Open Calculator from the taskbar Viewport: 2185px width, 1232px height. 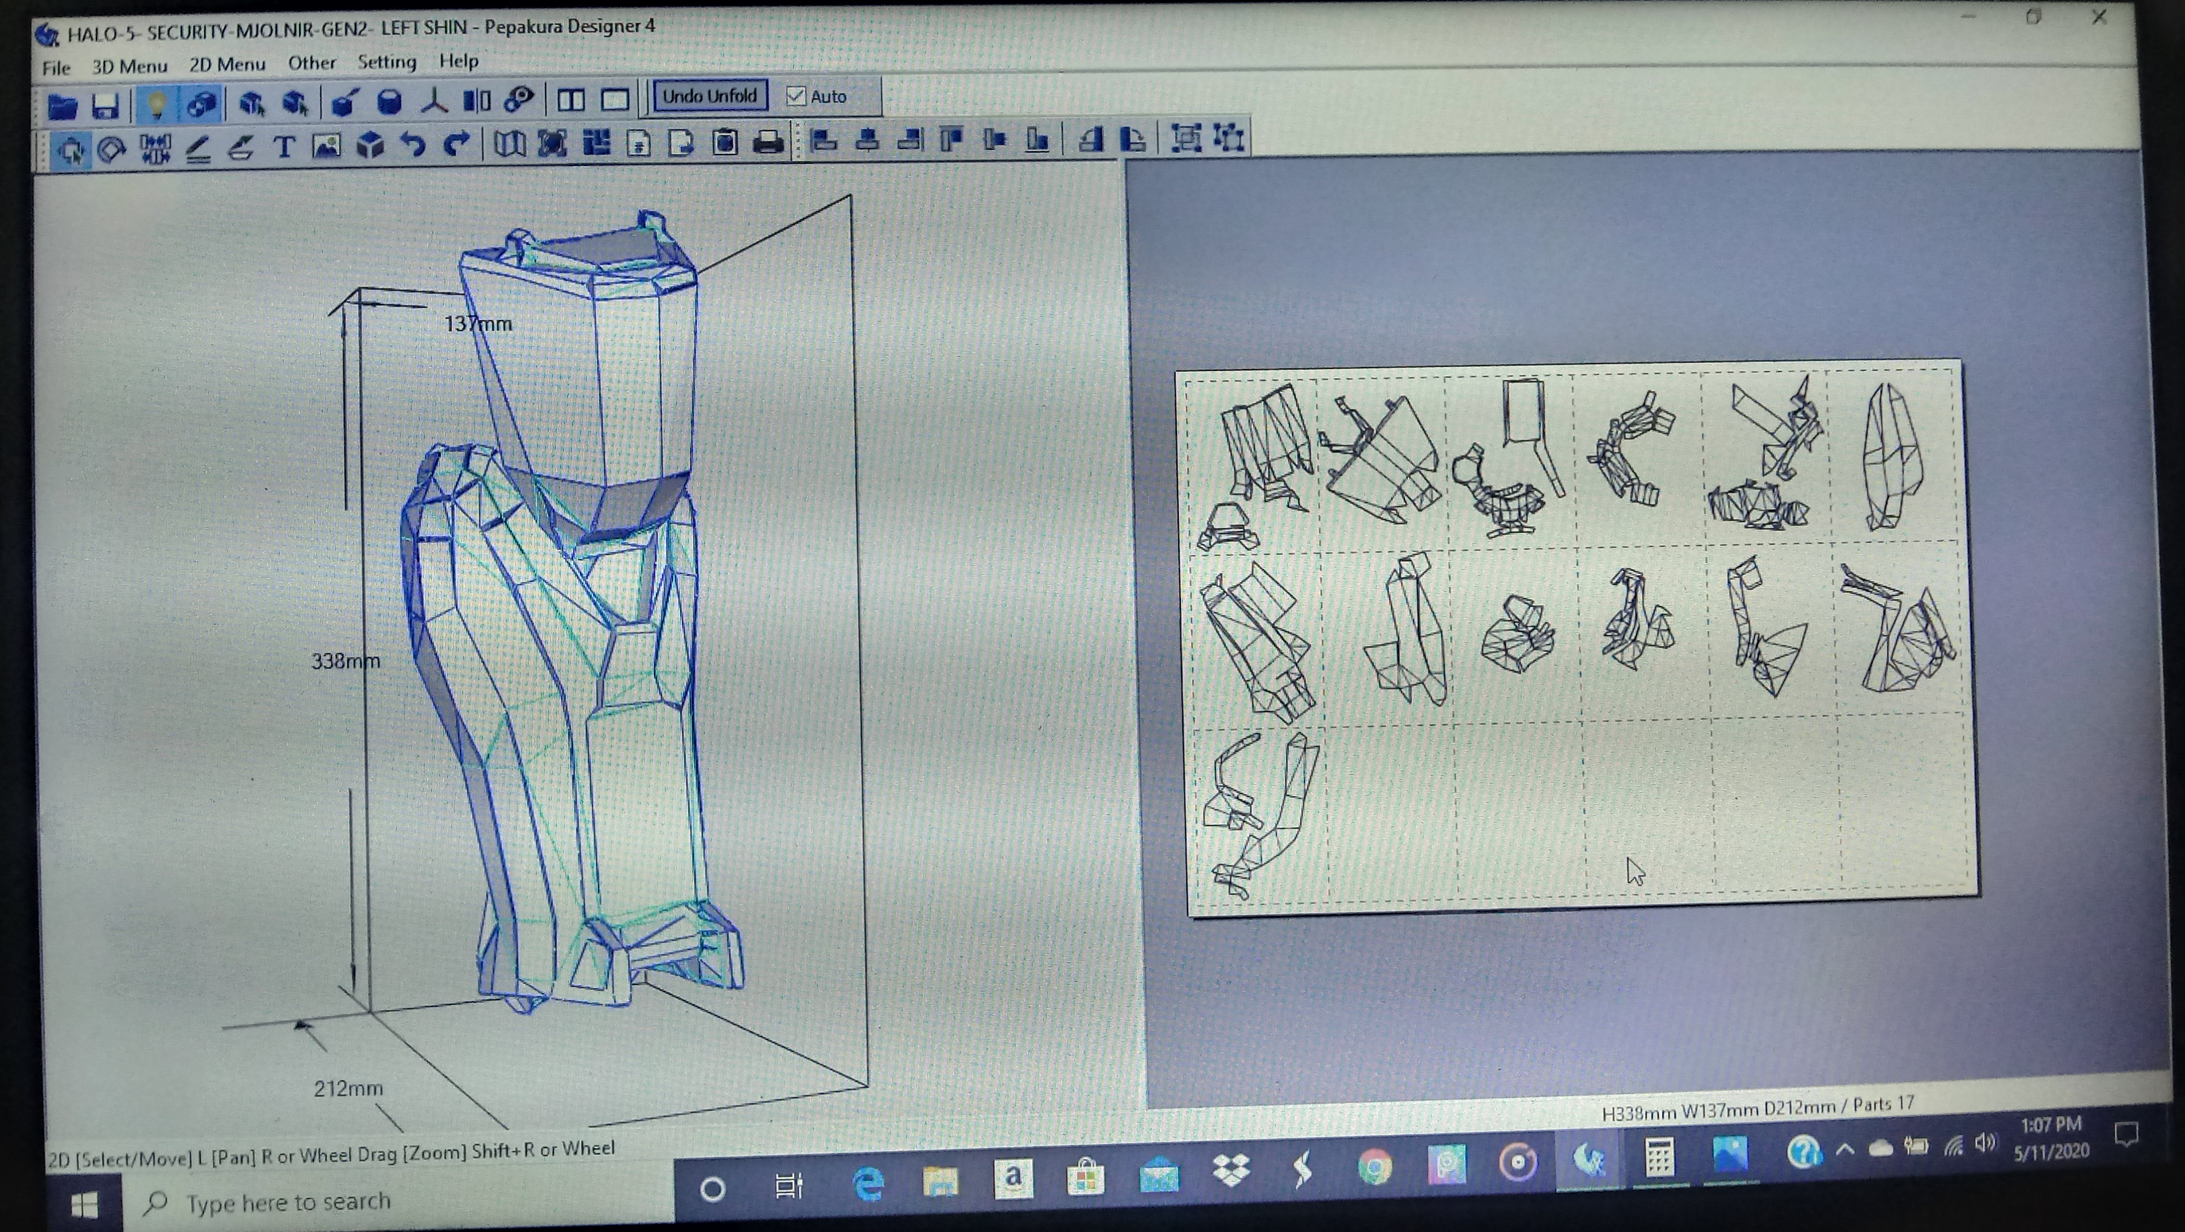[1659, 1157]
